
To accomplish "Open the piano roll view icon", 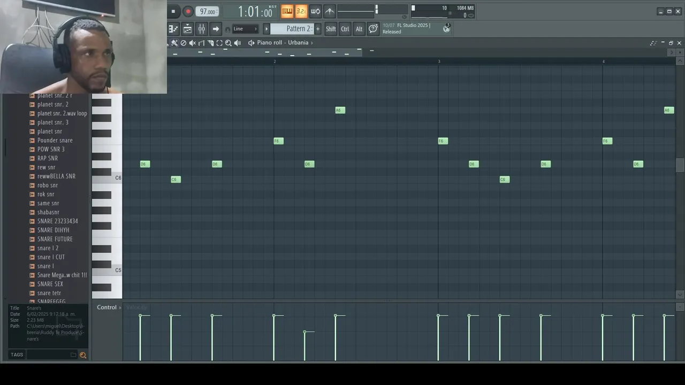I will coord(173,29).
